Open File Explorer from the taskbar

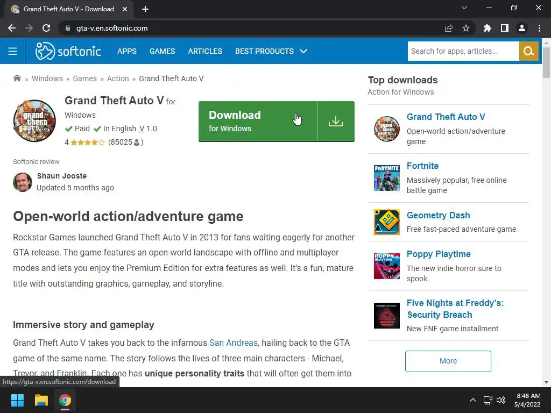pyautogui.click(x=41, y=400)
